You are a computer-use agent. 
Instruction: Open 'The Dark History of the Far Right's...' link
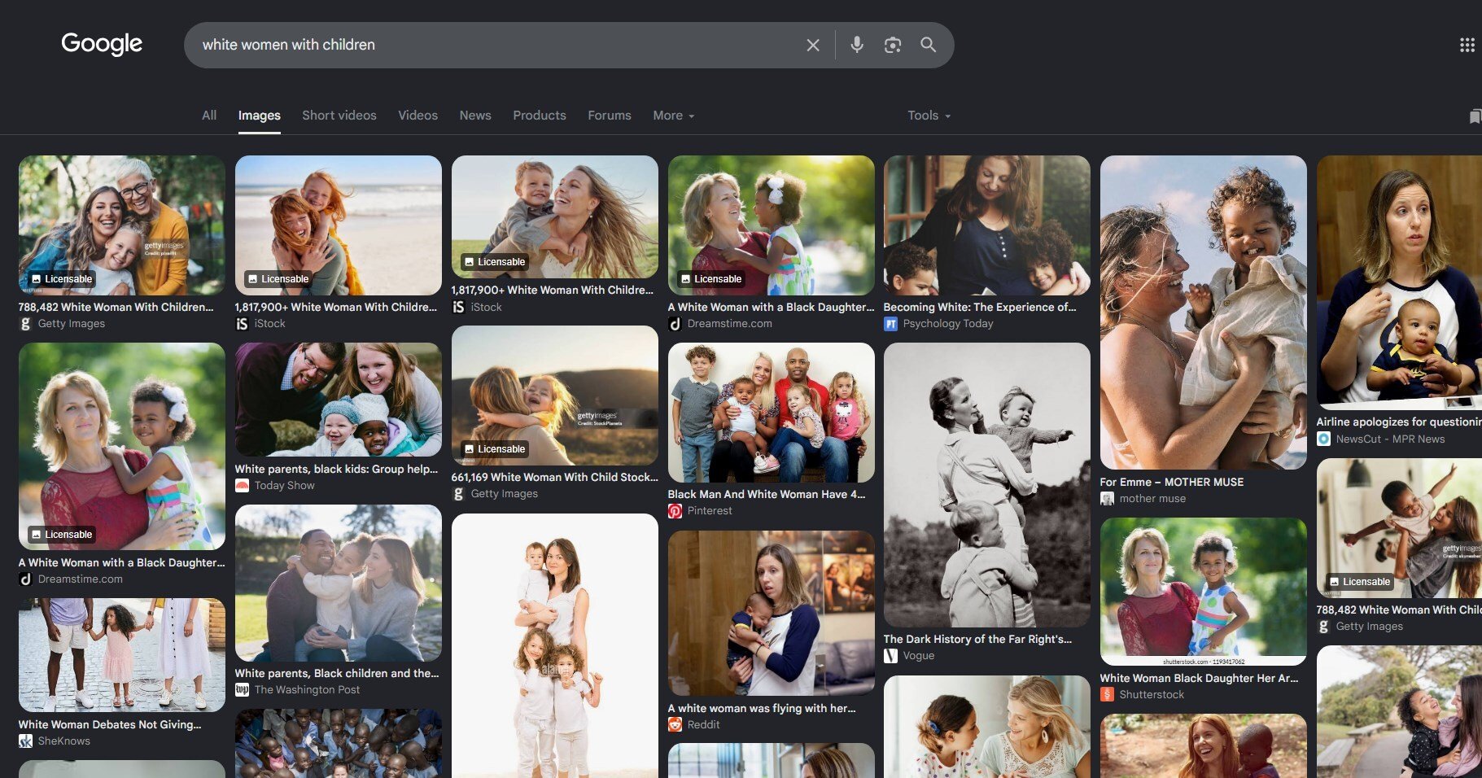point(977,640)
